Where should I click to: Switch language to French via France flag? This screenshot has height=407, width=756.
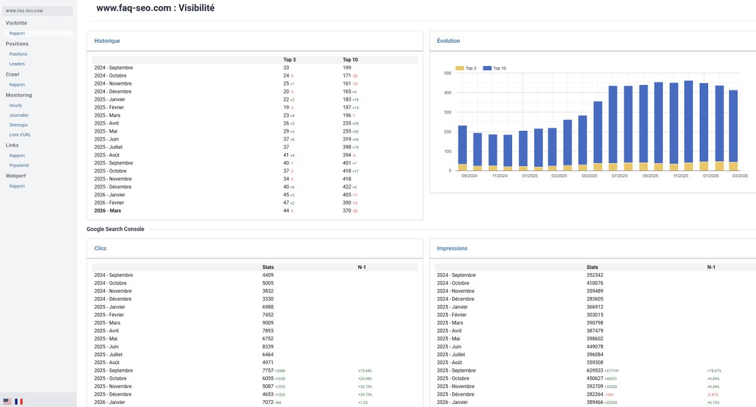[19, 401]
